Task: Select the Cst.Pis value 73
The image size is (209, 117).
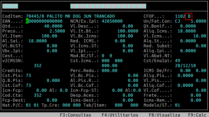Action: [x=29, y=75]
